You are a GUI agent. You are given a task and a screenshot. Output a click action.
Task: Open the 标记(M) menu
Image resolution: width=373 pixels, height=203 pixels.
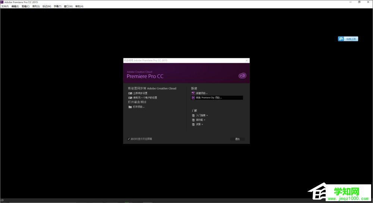tap(47, 6)
